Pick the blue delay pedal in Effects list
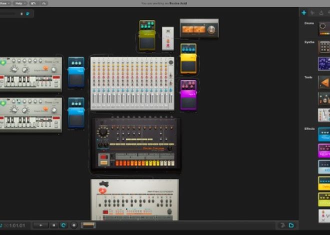The height and width of the screenshot is (235, 330). (324, 134)
